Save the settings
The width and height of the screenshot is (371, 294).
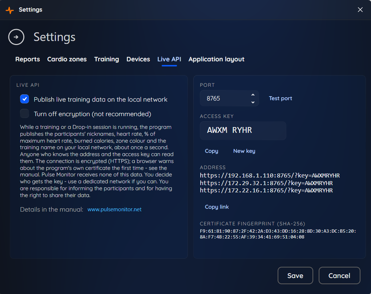[x=295, y=275]
